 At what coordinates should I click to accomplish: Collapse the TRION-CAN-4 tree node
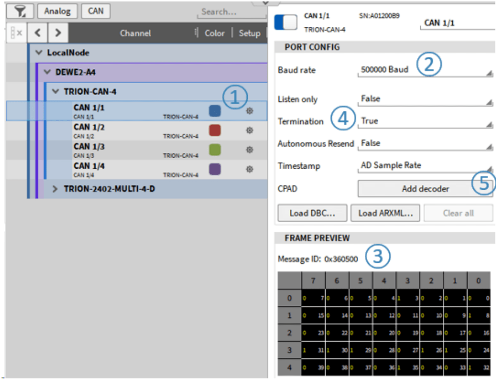[x=55, y=91]
